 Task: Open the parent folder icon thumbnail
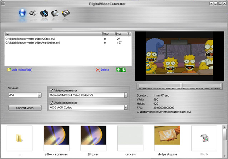point(19,138)
